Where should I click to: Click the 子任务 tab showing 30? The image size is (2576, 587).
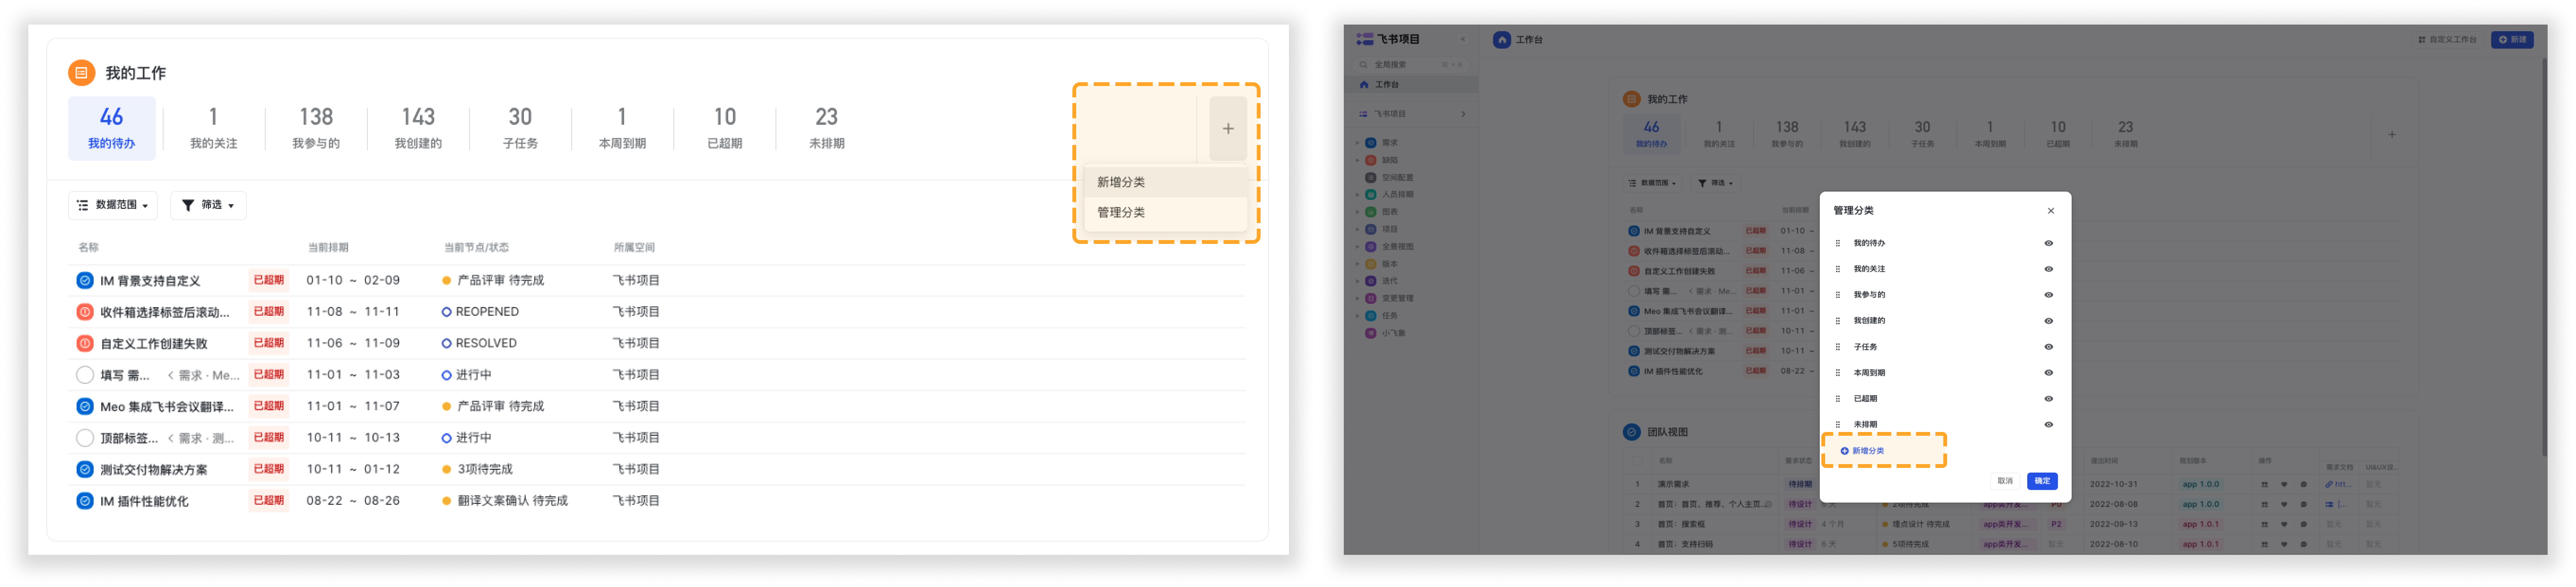coord(520,128)
